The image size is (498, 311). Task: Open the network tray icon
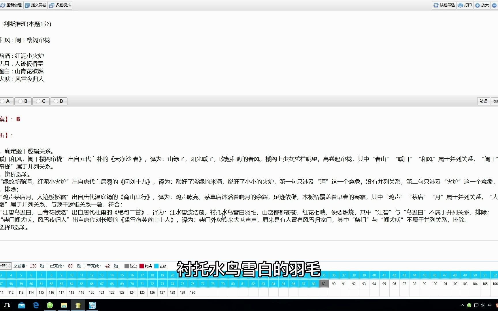[476, 305]
